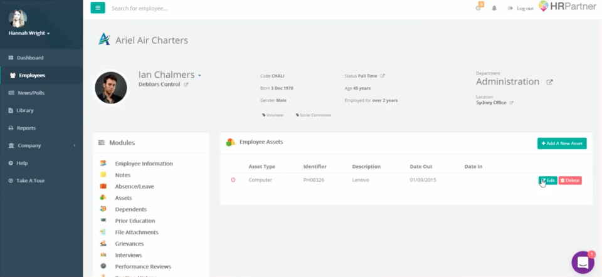
Task: Type in the Search for employee field
Action: pos(188,8)
